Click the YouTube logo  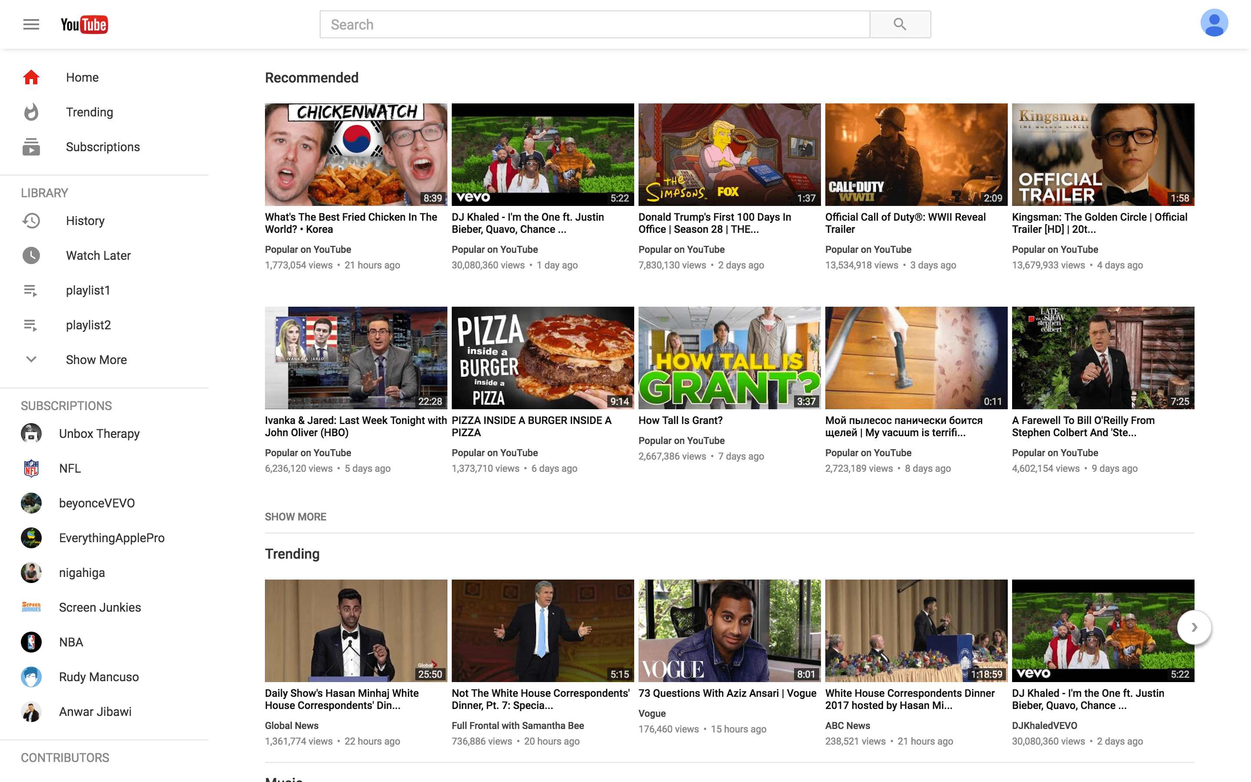[x=84, y=24]
